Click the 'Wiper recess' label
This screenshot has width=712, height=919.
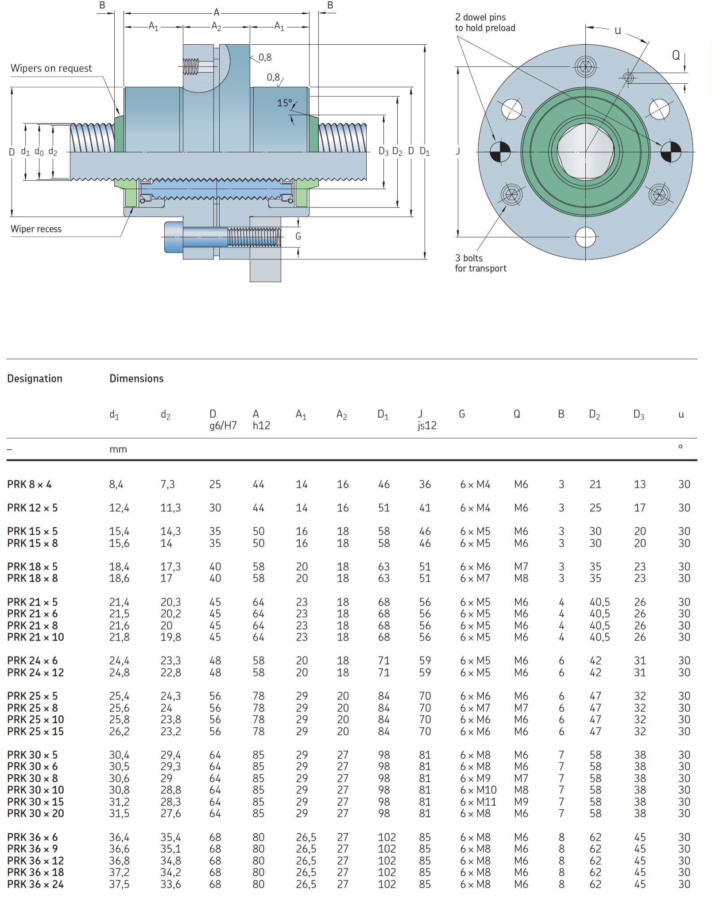click(36, 229)
